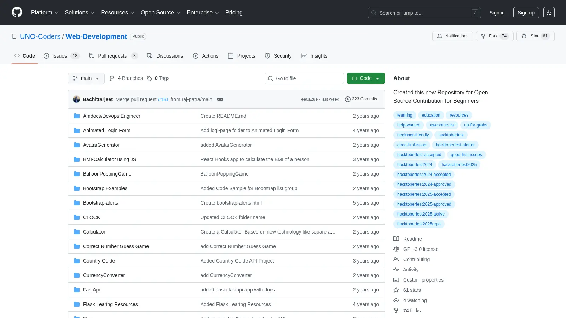Open the Web-Development repository link
This screenshot has width=566, height=318.
click(x=96, y=36)
